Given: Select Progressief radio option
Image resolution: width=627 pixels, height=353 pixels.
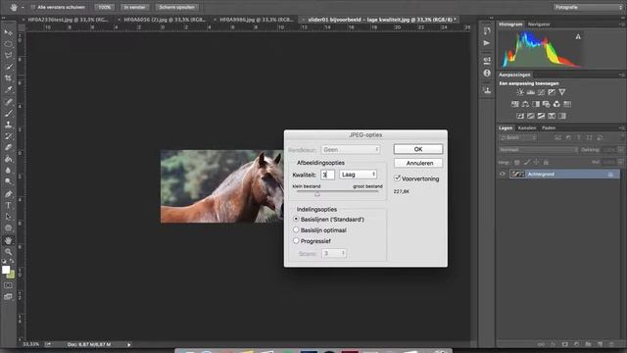Looking at the screenshot, I should (x=296, y=240).
